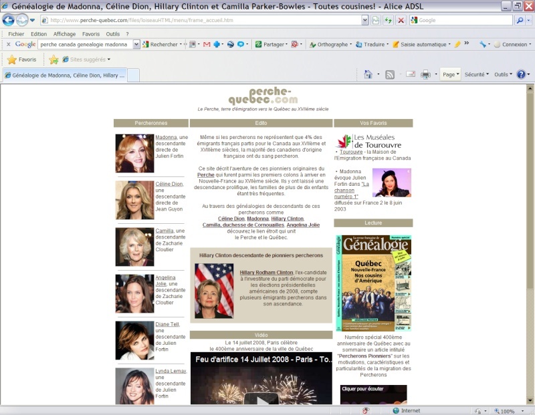This screenshot has width=535, height=415.
Task: Open Help with the blue question mark
Action: pos(521,74)
